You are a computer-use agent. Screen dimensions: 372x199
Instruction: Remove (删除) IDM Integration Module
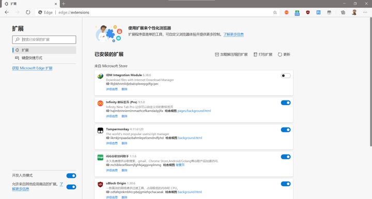pos(125,89)
